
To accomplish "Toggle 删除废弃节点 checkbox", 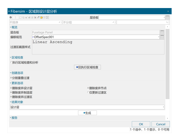I will click(x=88, y=88).
